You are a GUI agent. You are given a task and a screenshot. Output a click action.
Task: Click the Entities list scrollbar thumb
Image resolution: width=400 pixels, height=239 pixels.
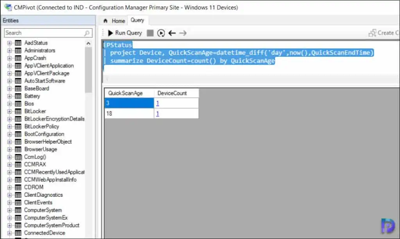(x=88, y=70)
